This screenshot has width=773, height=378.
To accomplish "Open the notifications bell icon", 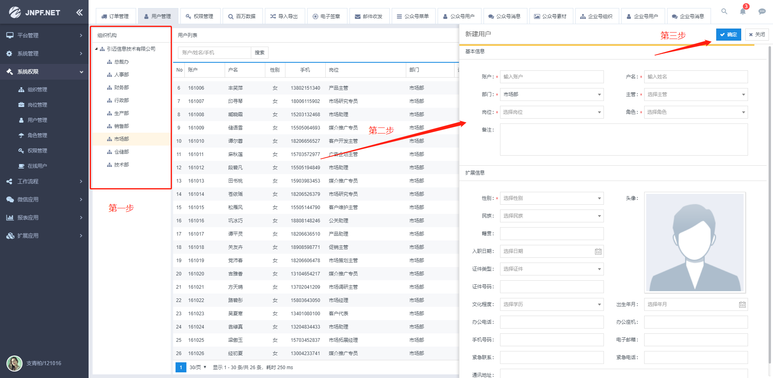I will click(x=743, y=11).
